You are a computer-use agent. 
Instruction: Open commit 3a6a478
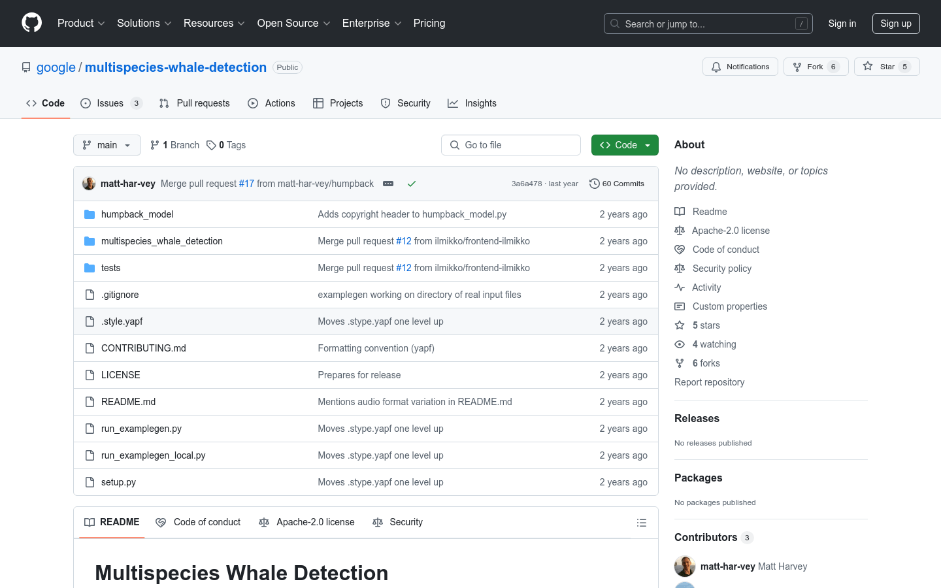click(527, 184)
